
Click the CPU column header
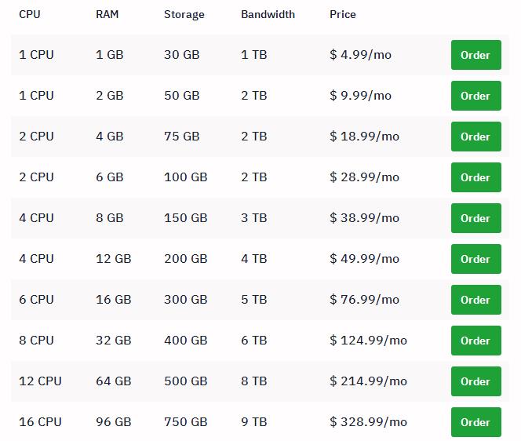pyautogui.click(x=30, y=14)
